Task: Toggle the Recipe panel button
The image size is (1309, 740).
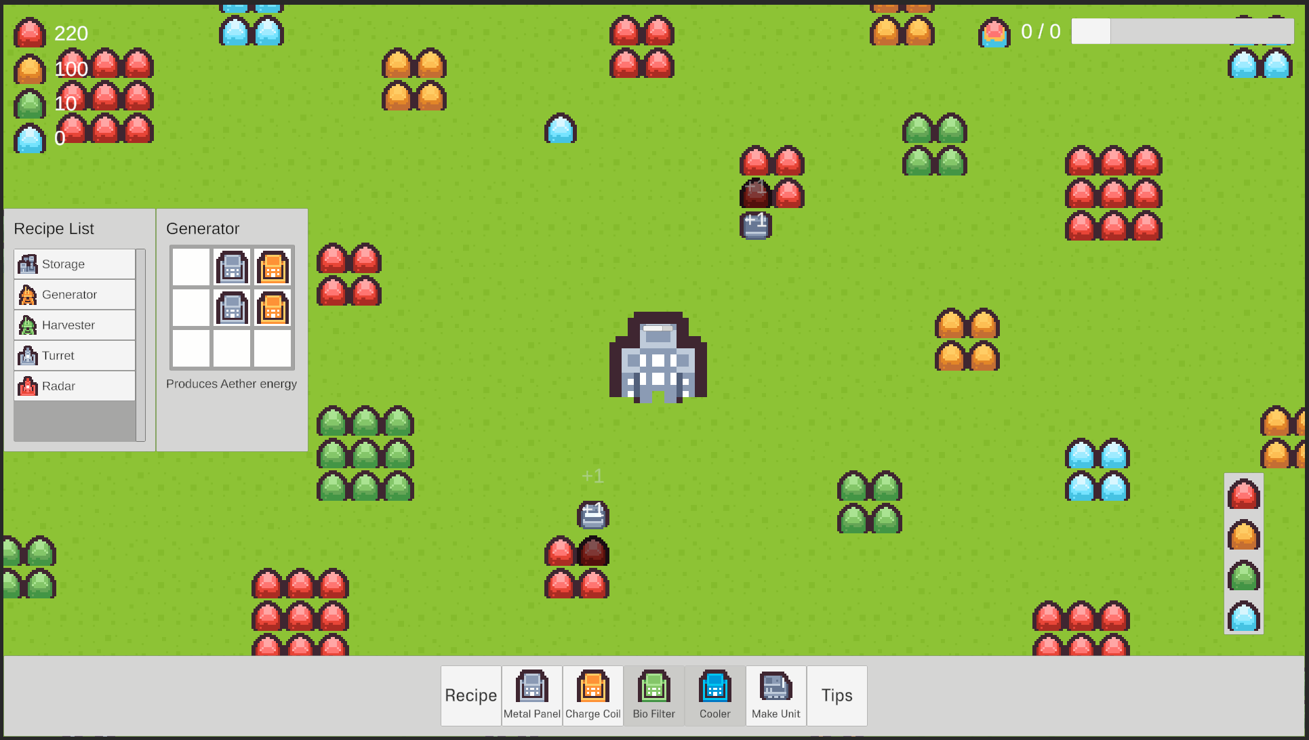Action: [470, 695]
